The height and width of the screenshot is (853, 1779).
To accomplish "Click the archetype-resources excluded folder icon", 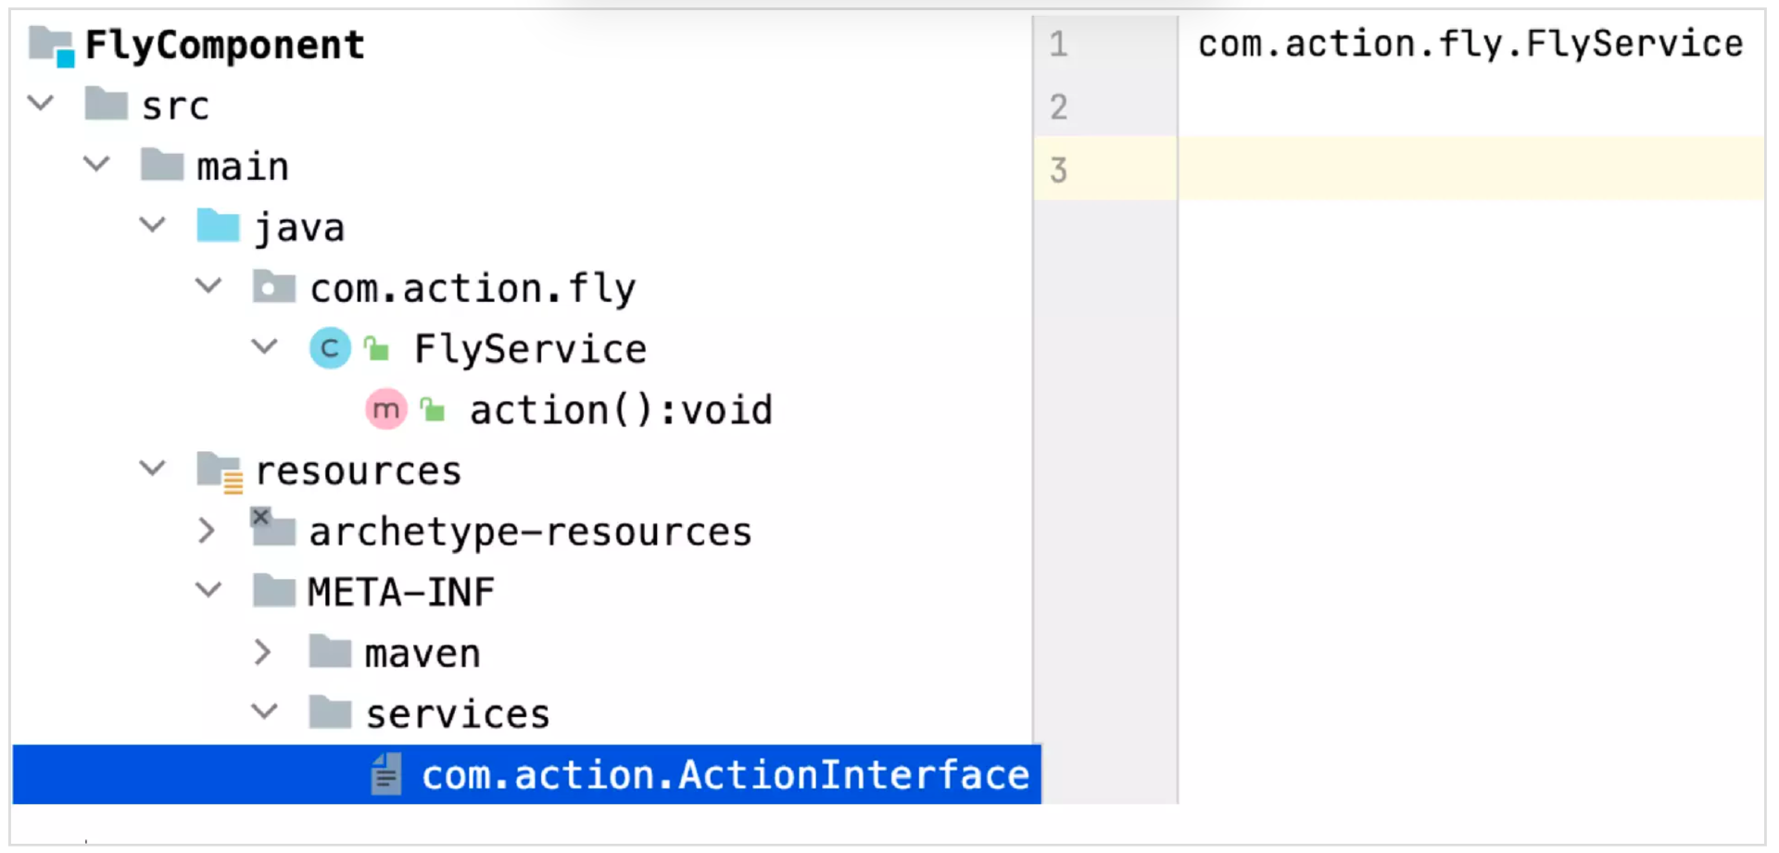I will click(273, 530).
